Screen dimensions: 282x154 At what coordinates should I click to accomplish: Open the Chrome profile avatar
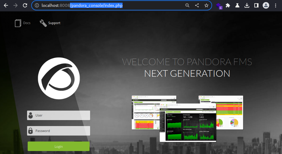click(266, 5)
